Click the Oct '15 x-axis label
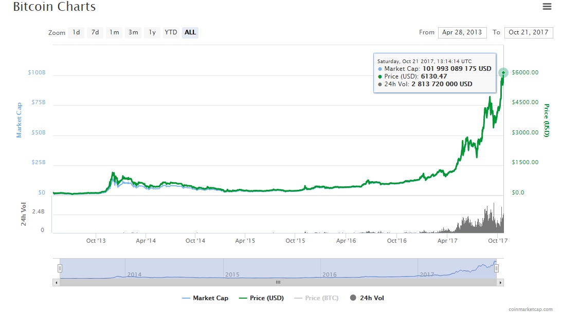Viewport: 561px width, 313px height. point(295,241)
